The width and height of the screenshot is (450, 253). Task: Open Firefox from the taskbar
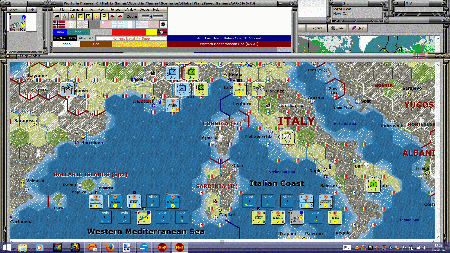point(110,247)
